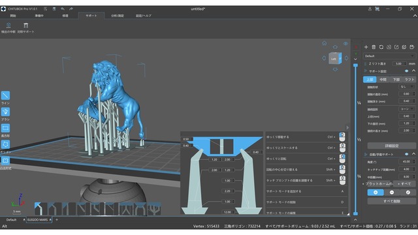This screenshot has height=235, width=418.
Task: Click the arrow to collapse the support preview panel
Action: pyautogui.click(x=347, y=128)
